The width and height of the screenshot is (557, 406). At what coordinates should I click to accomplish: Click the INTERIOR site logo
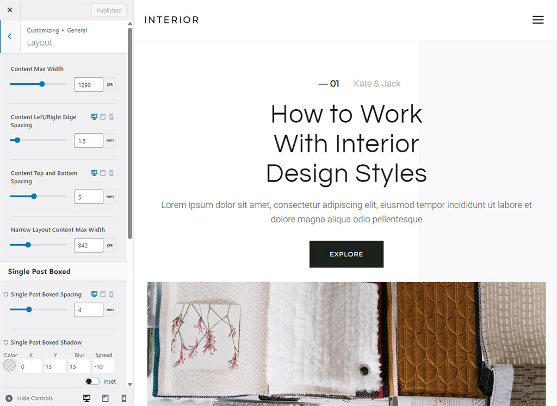pyautogui.click(x=171, y=20)
